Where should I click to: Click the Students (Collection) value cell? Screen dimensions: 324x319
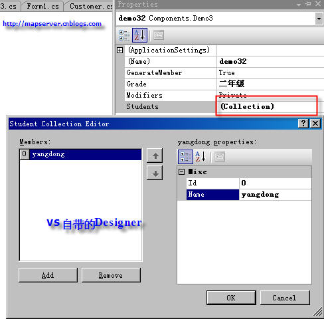[x=270, y=106]
